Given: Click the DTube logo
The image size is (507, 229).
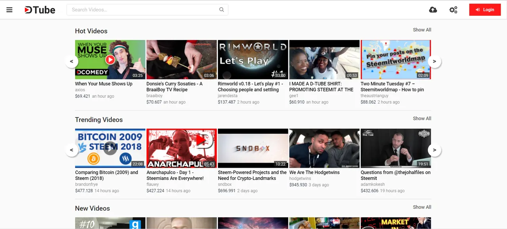Looking at the screenshot, I should coord(40,10).
